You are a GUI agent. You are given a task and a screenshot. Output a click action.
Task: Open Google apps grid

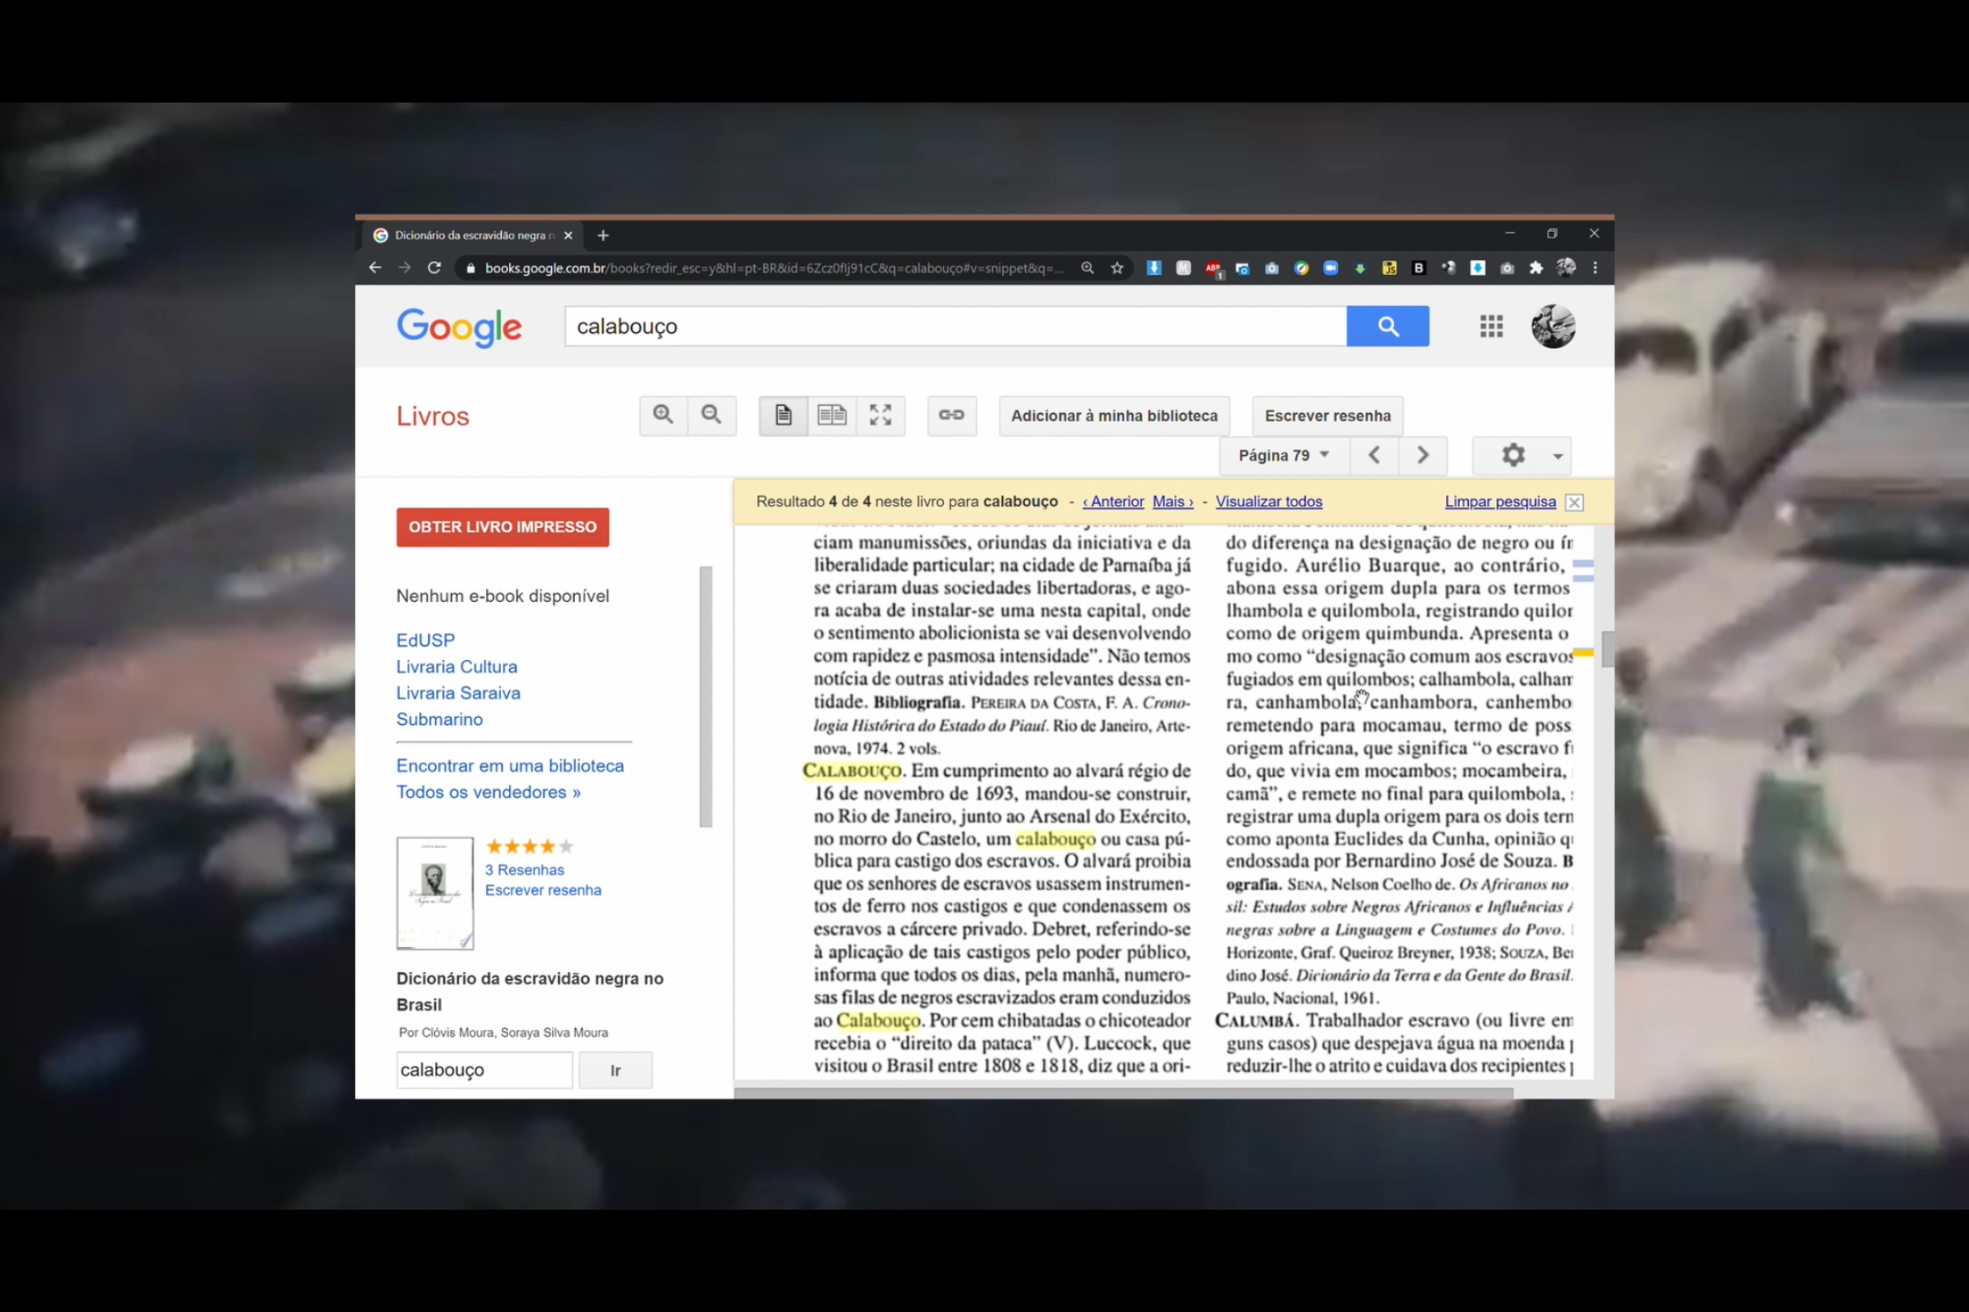pos(1491,326)
